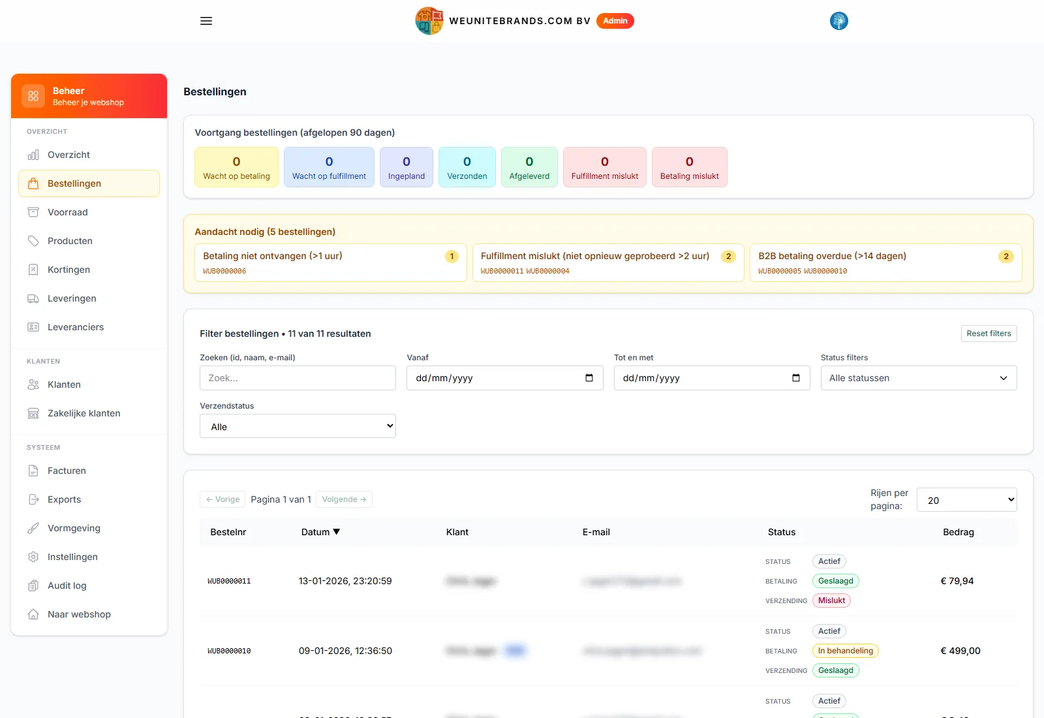
Task: Click the Producten tag icon
Action: tap(33, 241)
